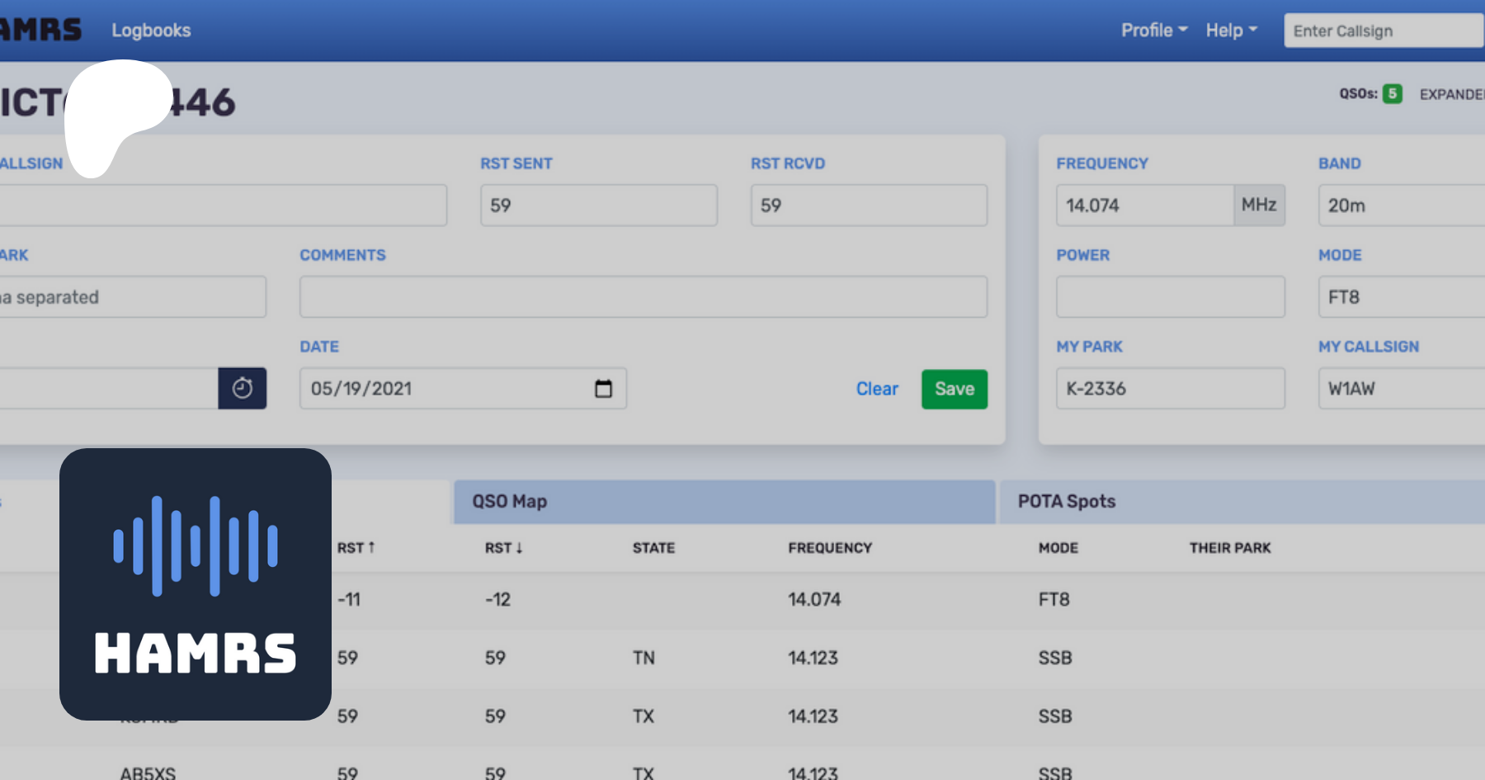Click the green QSOs count badge
Viewport: 1485px width, 780px height.
[1393, 94]
